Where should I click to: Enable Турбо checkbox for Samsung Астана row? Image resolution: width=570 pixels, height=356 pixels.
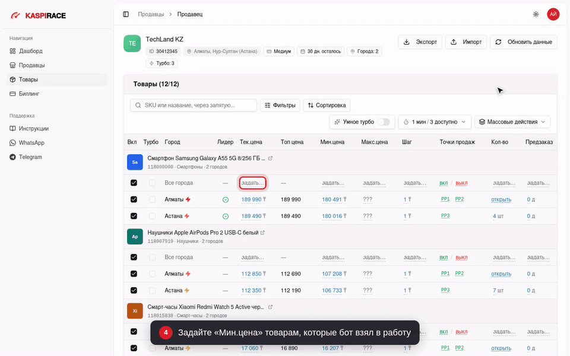pos(153,216)
